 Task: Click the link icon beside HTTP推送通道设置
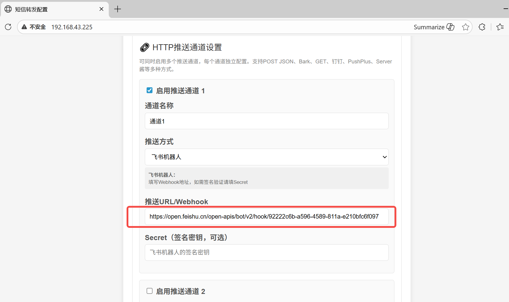tap(145, 47)
